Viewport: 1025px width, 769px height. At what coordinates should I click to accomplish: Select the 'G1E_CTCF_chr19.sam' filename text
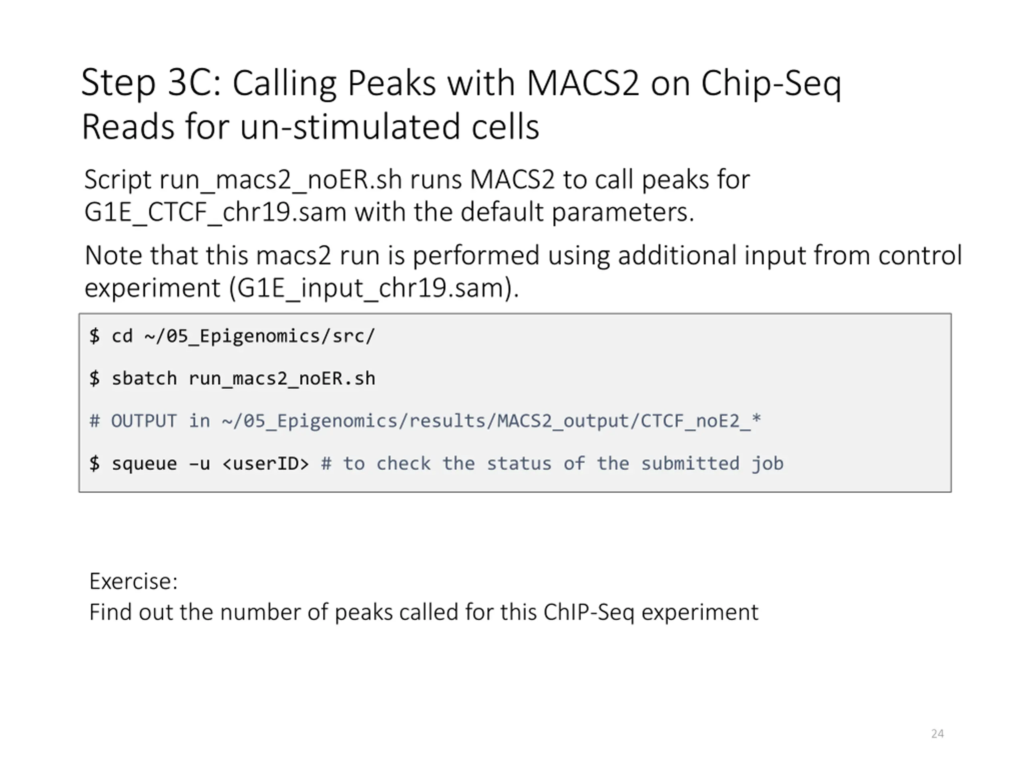pos(215,212)
